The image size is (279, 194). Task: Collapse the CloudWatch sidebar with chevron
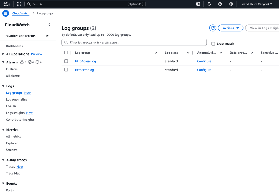pos(49,25)
